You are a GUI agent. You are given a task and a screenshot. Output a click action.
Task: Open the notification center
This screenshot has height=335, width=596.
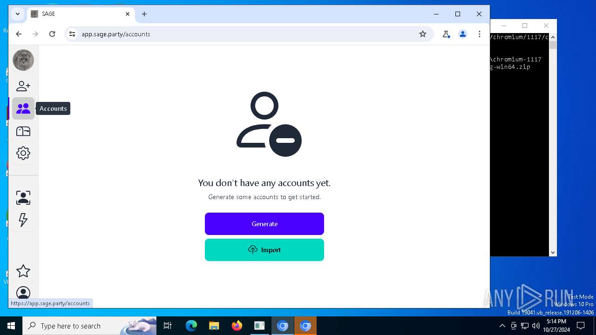(581, 326)
